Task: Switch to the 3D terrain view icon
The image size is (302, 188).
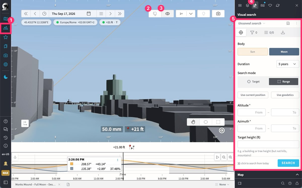Action: [x=6, y=28]
